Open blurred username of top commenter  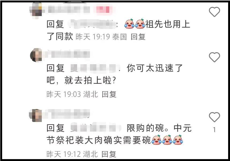(69, 9)
